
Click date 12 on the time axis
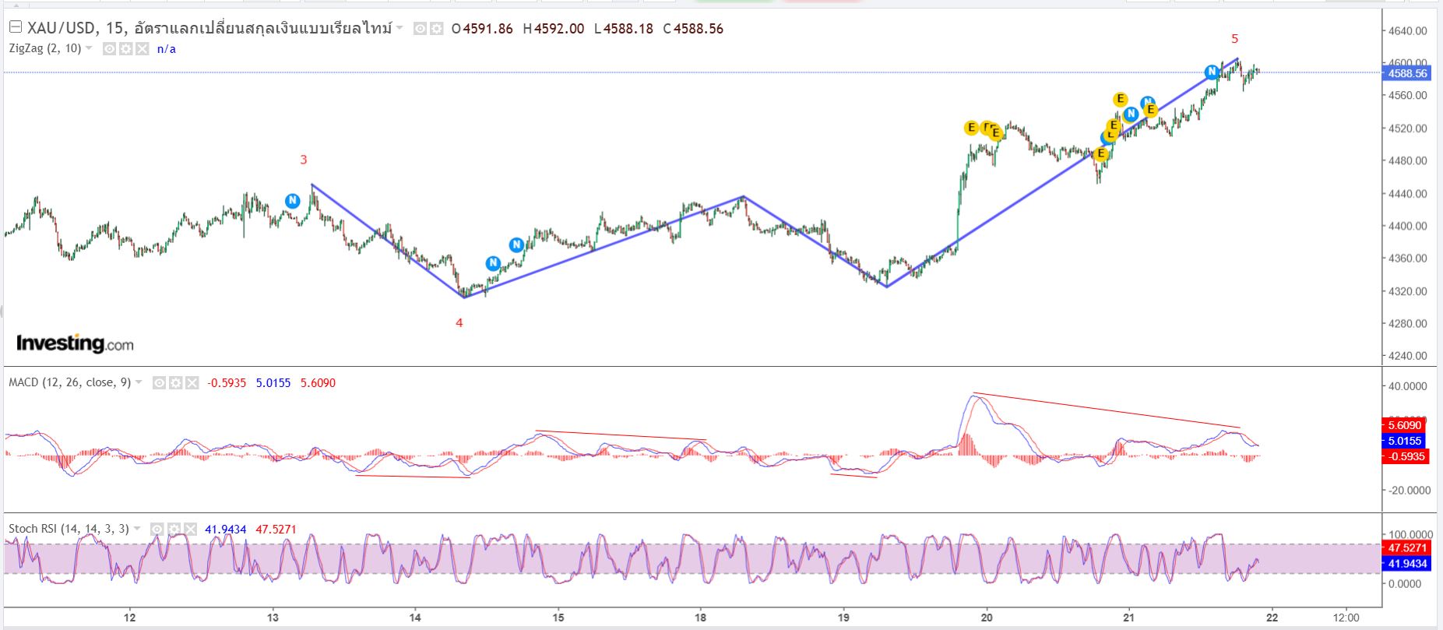(129, 618)
